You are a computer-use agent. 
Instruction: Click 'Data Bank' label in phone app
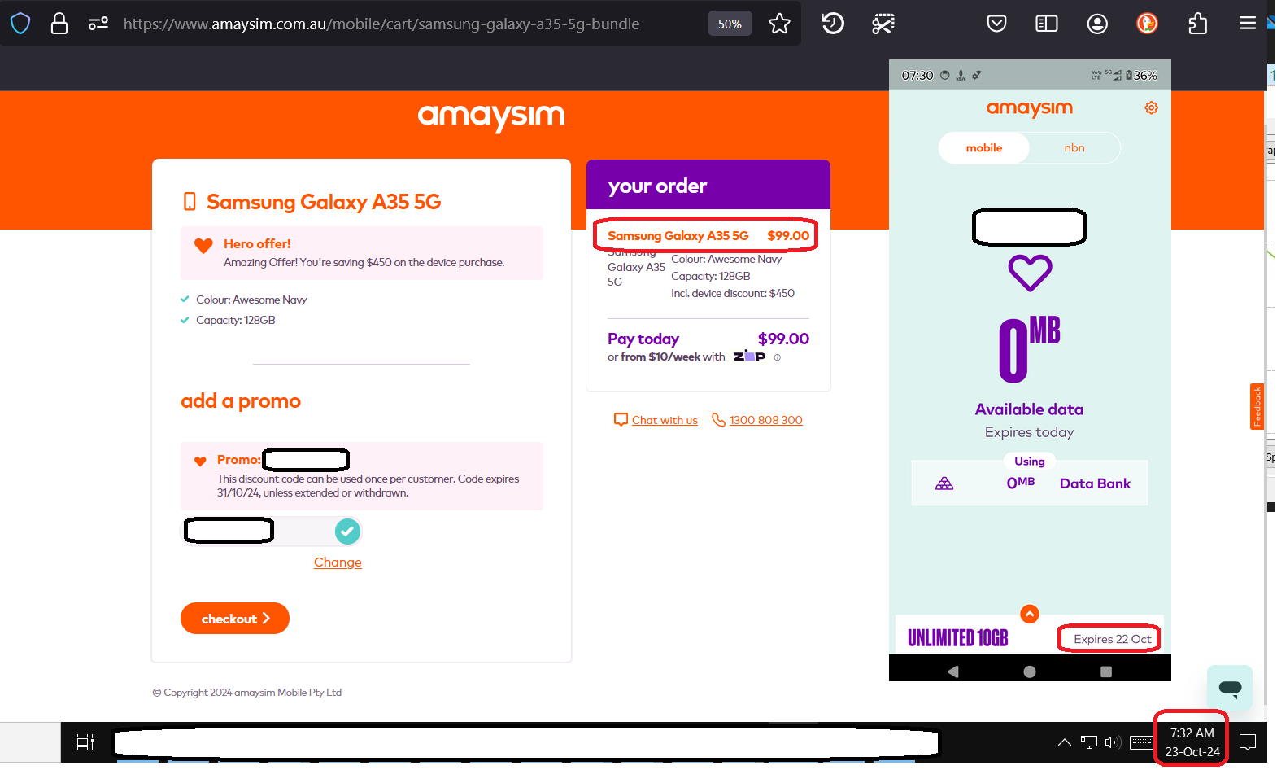click(x=1095, y=483)
